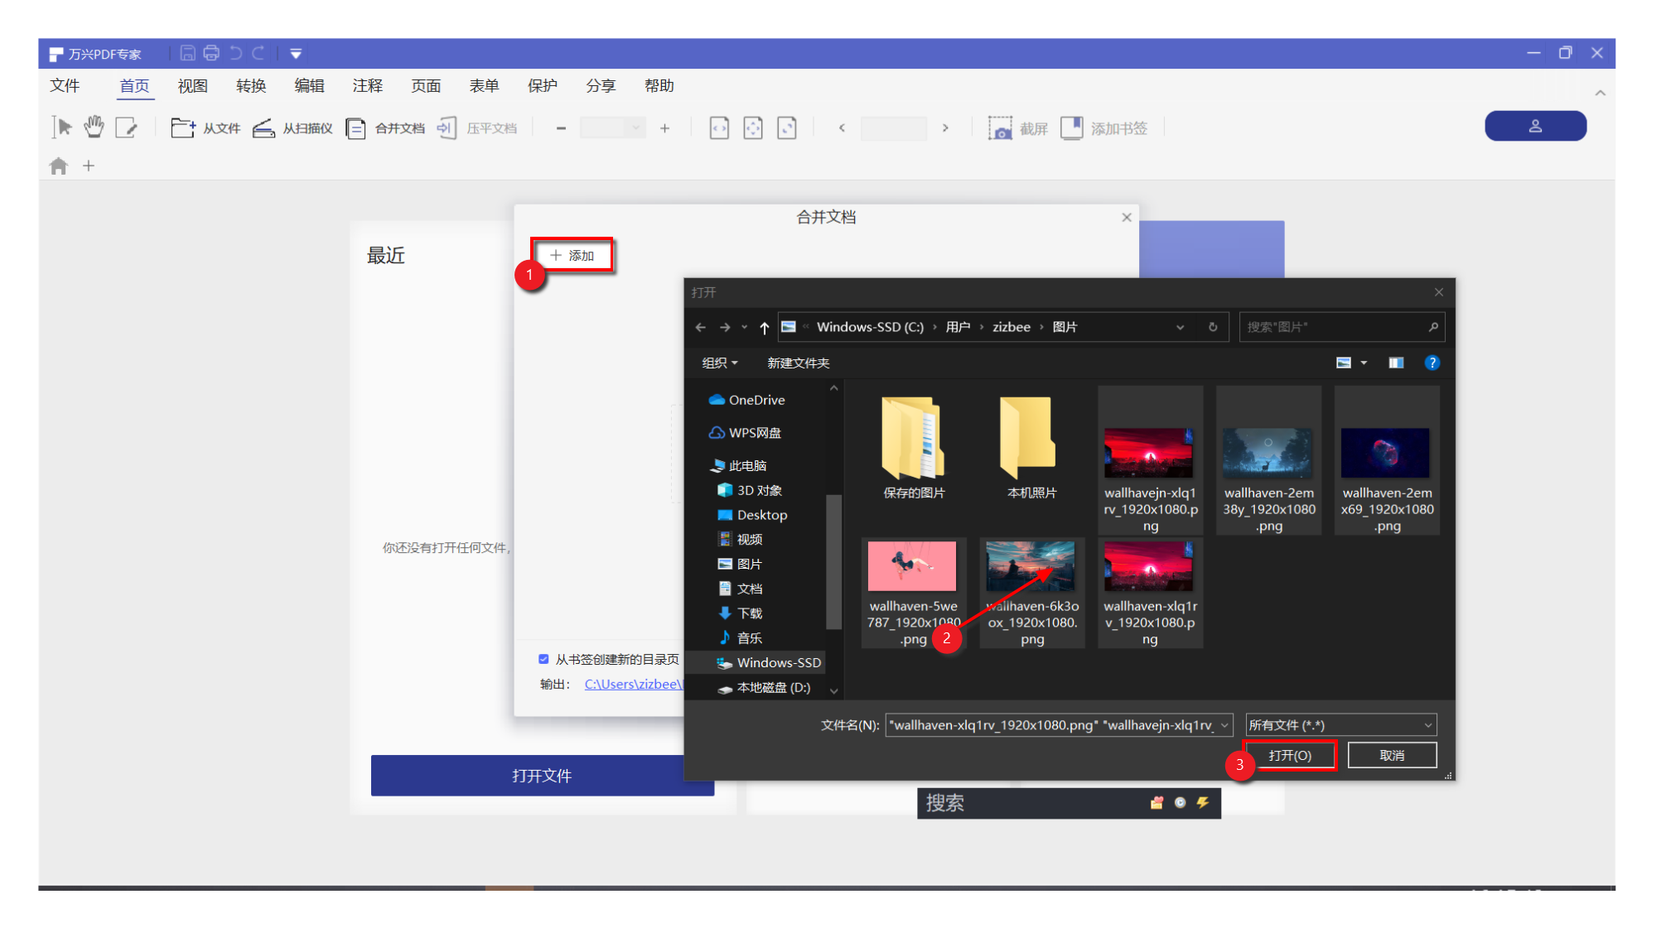The image size is (1666, 928).
Task: Open help via the blue question mark
Action: coord(1432,363)
